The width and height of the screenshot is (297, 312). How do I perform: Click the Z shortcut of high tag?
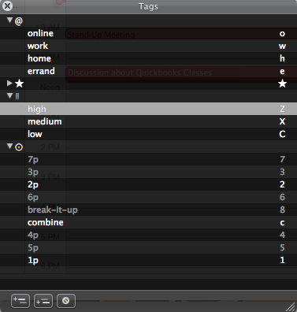[x=282, y=109]
